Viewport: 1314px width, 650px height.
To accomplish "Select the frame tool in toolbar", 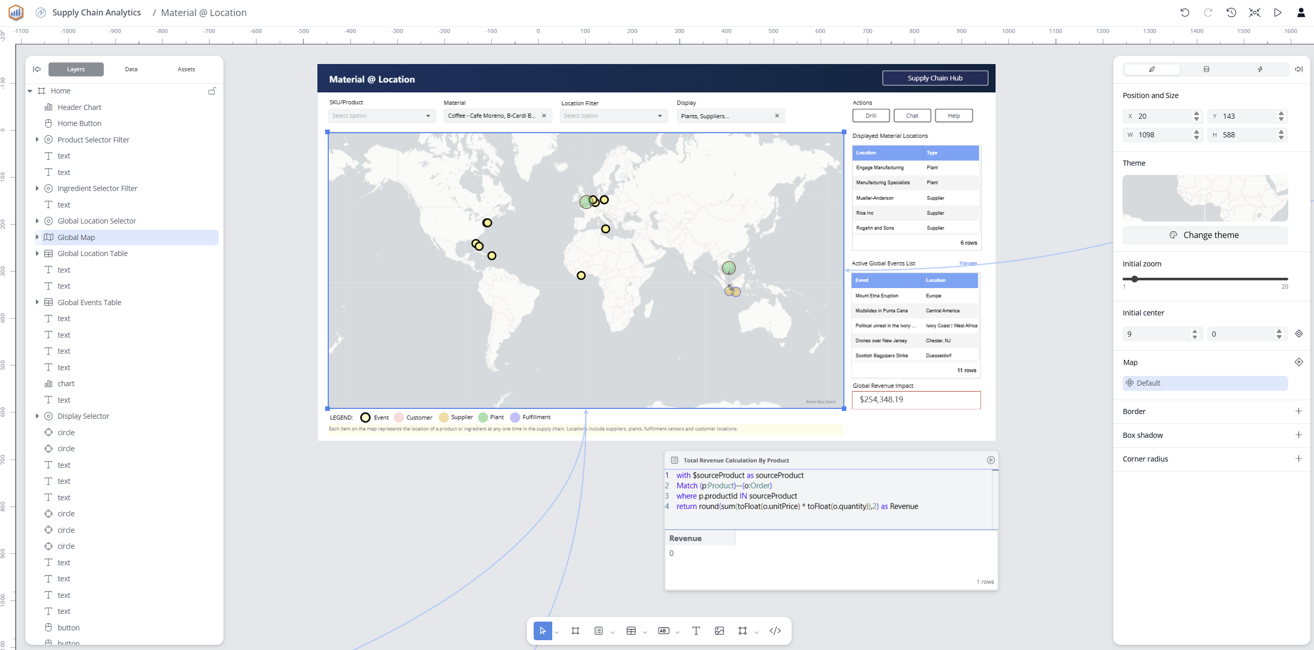I will coord(575,630).
